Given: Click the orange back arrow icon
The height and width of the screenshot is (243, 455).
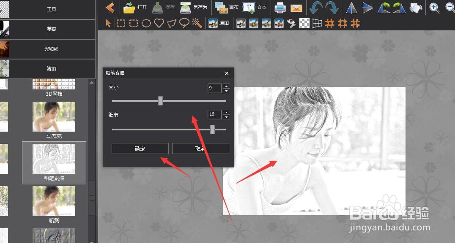Looking at the screenshot, I should pos(110,8).
